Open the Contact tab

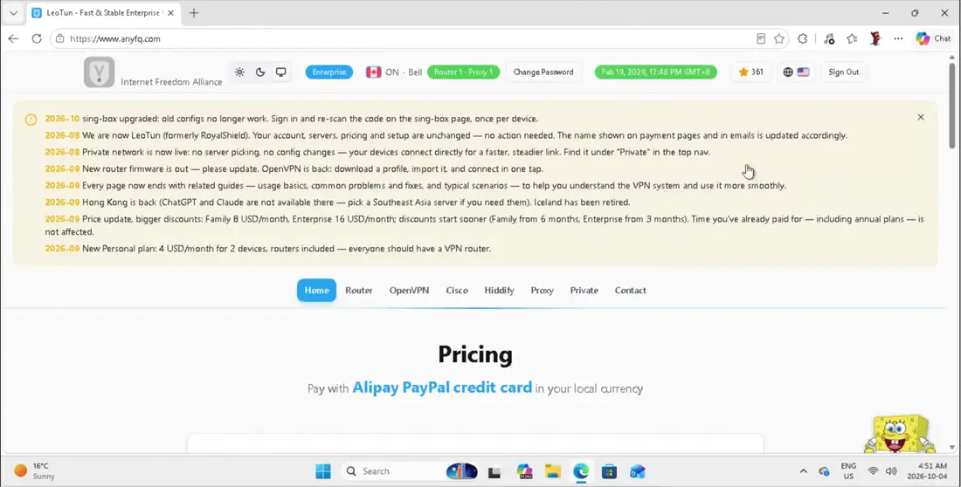(x=630, y=291)
